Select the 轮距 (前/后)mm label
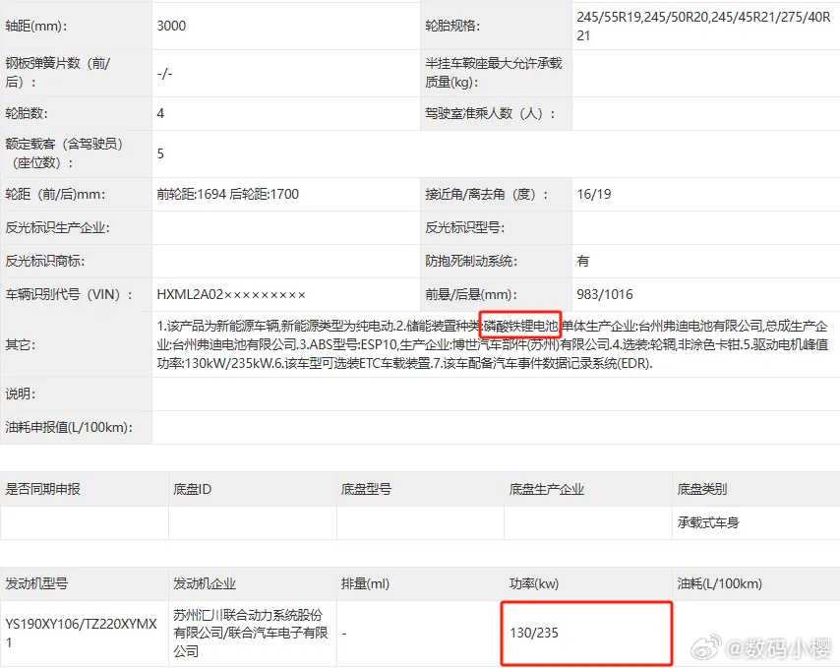Screen dimensions: 840x668 55,194
